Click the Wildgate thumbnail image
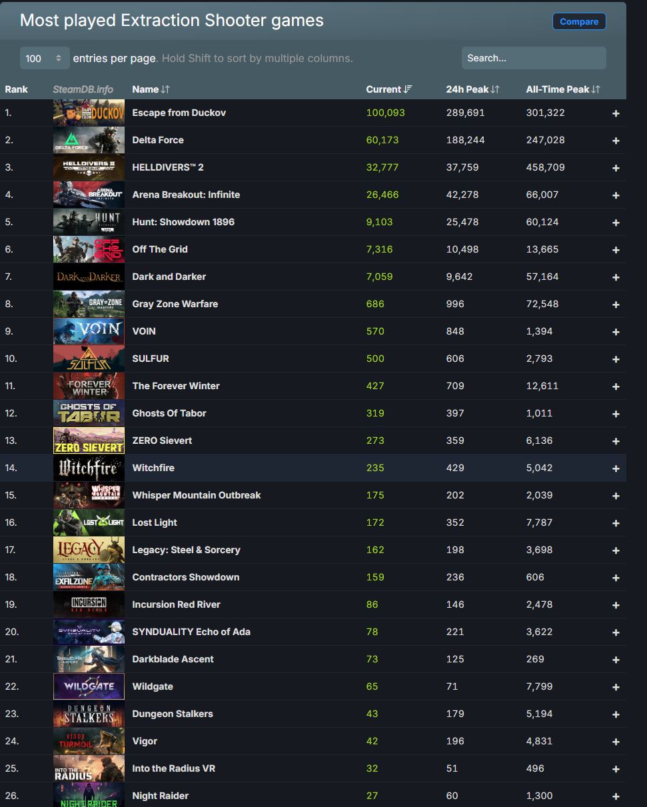This screenshot has height=807, width=647. click(x=89, y=686)
